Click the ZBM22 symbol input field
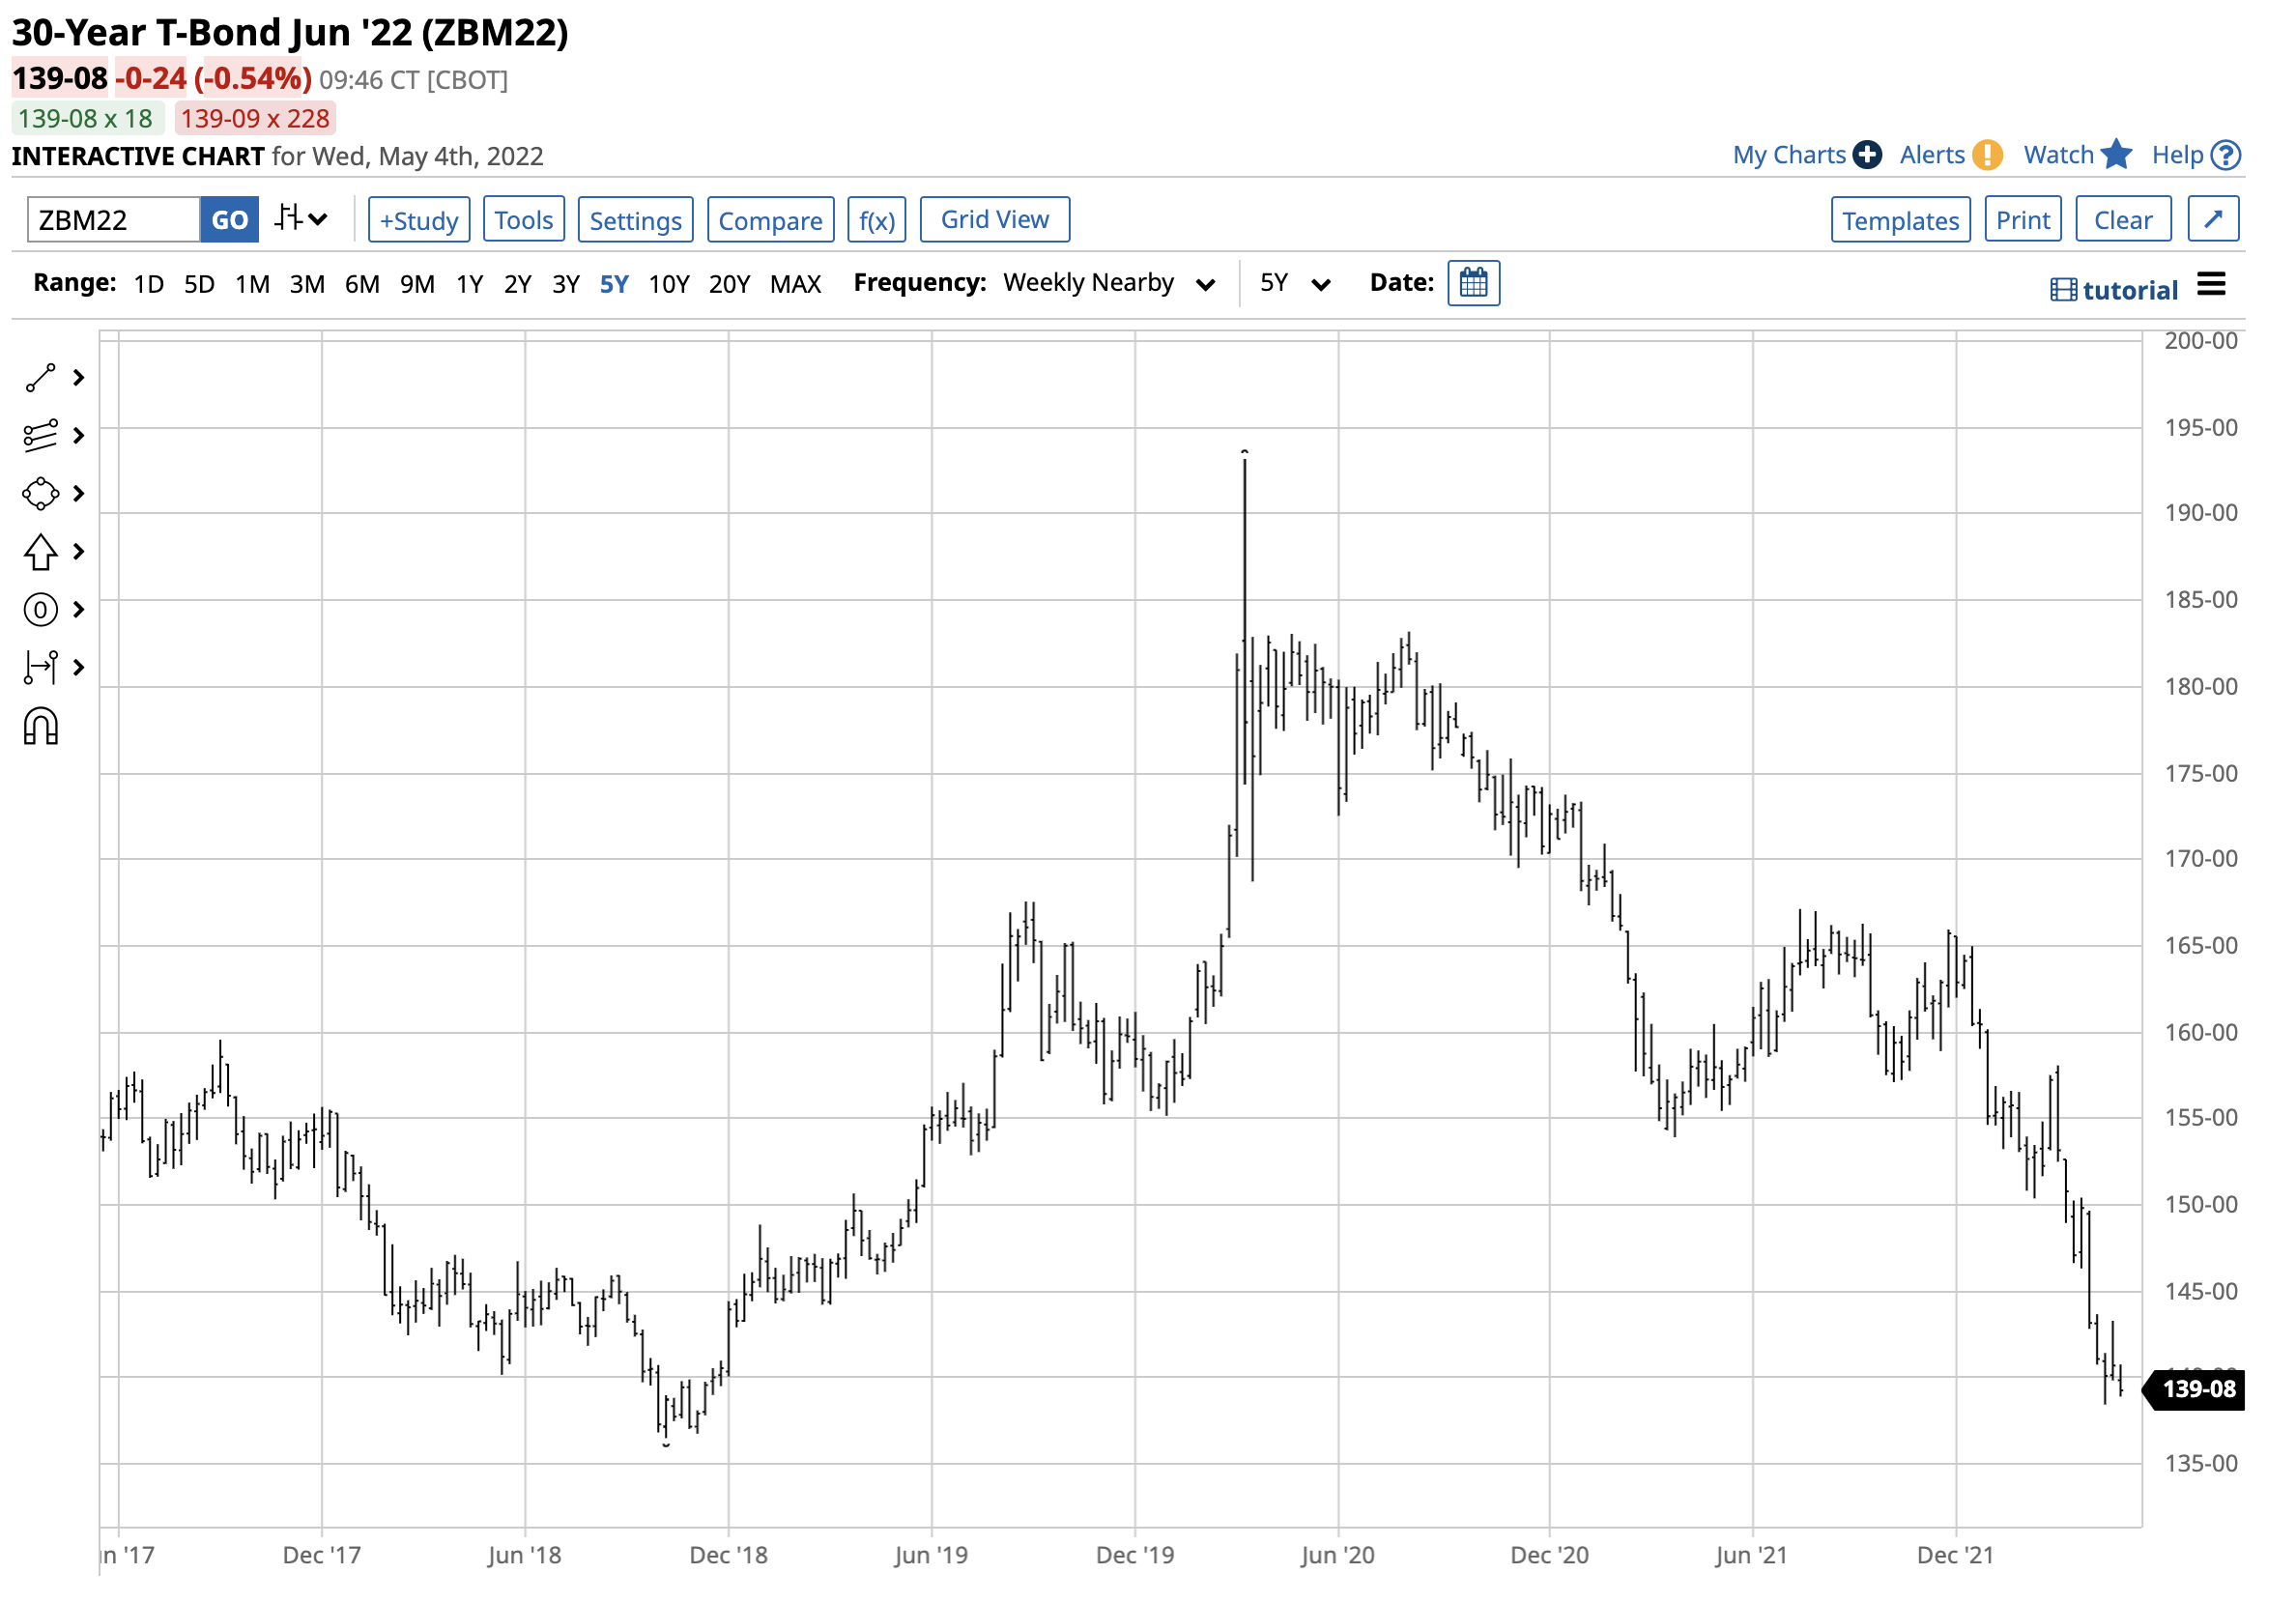Viewport: 2296px width, 1602px height. click(x=113, y=220)
